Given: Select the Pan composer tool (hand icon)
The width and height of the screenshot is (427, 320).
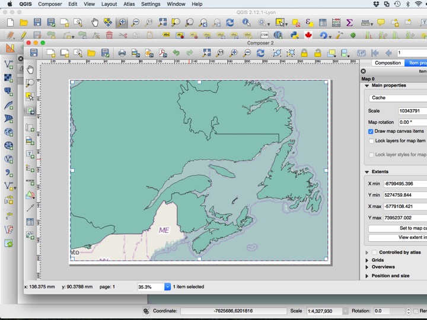Looking at the screenshot, I should coord(30,70).
